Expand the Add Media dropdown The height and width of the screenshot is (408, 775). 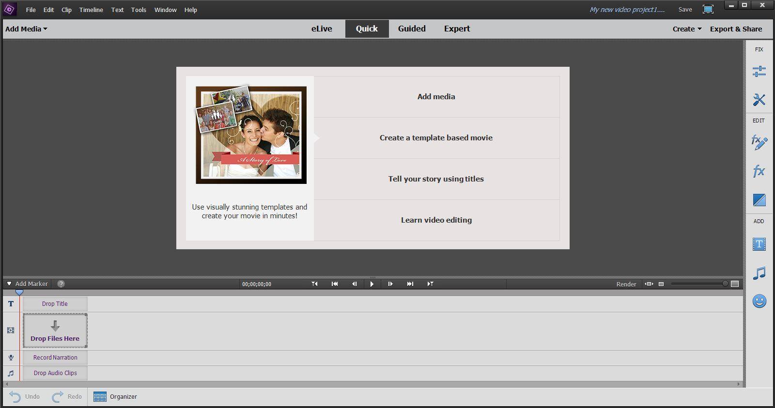26,29
